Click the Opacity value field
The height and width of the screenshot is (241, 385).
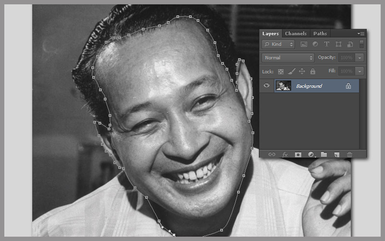point(346,58)
